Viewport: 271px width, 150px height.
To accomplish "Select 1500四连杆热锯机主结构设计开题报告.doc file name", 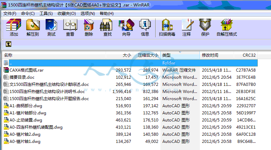I will click(x=49, y=99).
